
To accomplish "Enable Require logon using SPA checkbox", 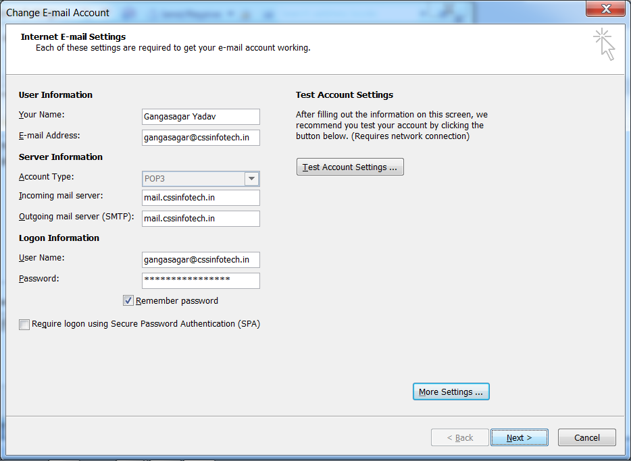I will pos(24,325).
